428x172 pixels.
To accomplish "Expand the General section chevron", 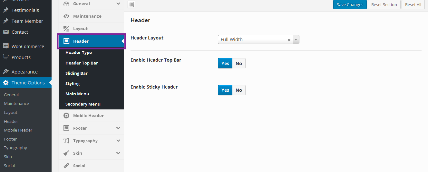I will pyautogui.click(x=118, y=4).
